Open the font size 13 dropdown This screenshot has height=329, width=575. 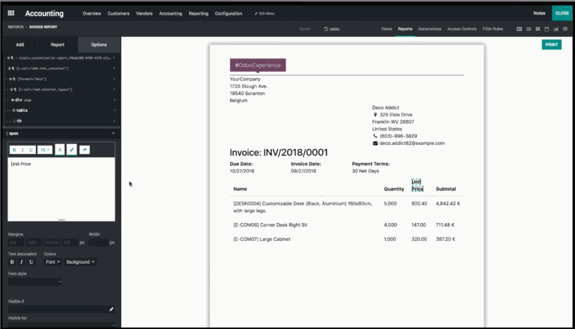[45, 150]
